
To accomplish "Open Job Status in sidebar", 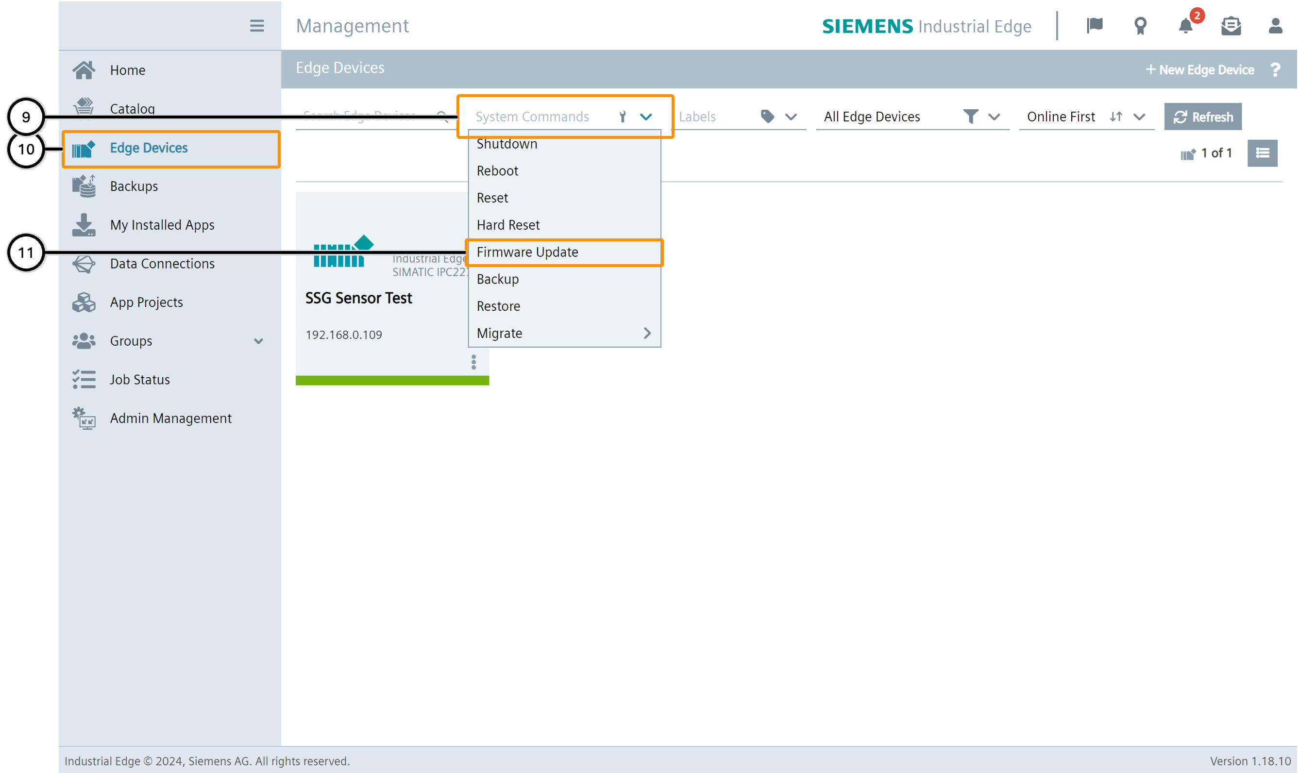I will coord(139,380).
